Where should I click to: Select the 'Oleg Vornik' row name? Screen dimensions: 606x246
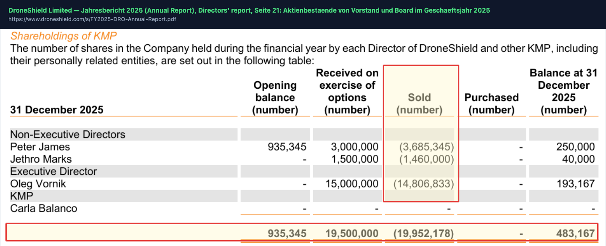coord(38,184)
